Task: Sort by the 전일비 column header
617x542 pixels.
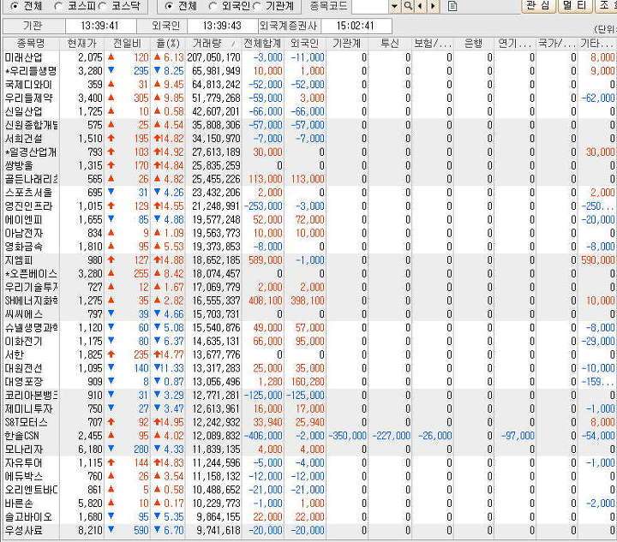Action: (x=127, y=43)
